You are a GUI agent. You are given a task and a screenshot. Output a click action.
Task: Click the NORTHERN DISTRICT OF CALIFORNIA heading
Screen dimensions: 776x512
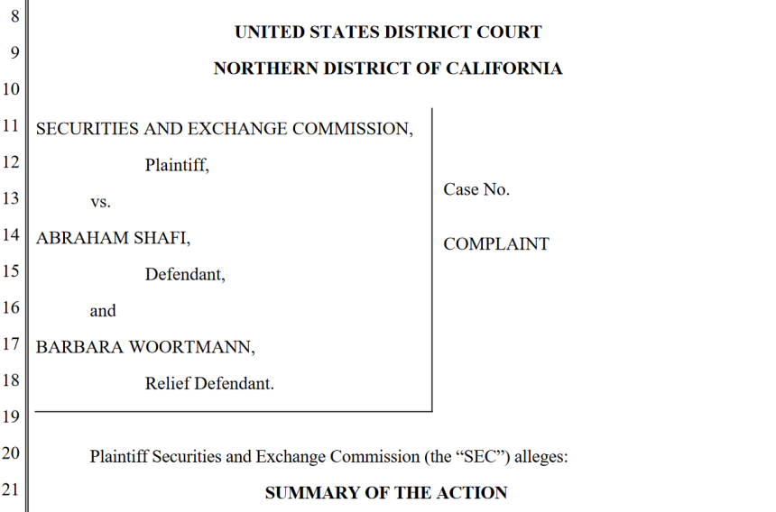point(388,69)
